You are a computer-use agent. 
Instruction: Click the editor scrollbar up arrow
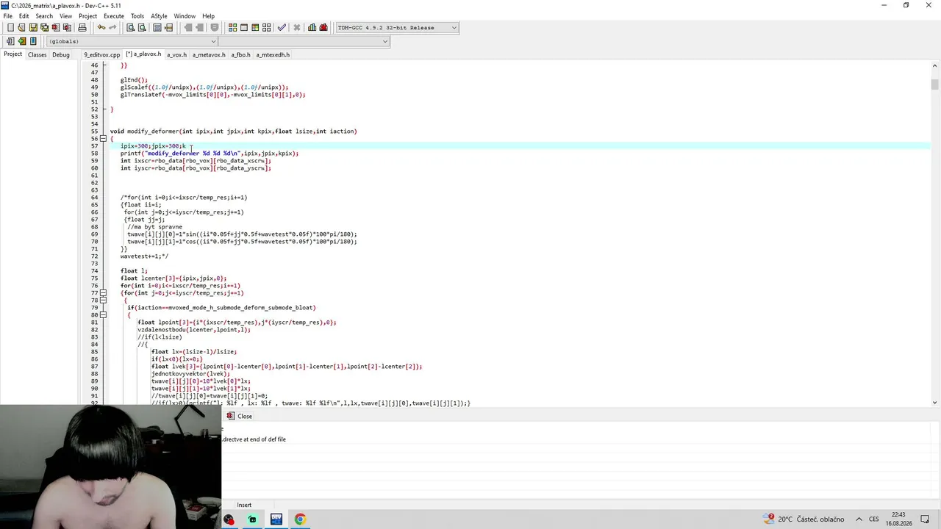[x=934, y=65]
